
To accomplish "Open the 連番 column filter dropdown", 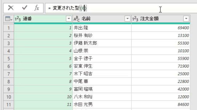I will [x=69, y=19].
